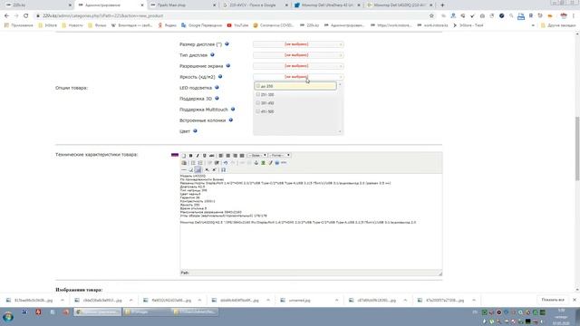The height and width of the screenshot is (326, 580).
Task: Open menu arrow for unnamed.jpg download
Action: tap(336, 300)
